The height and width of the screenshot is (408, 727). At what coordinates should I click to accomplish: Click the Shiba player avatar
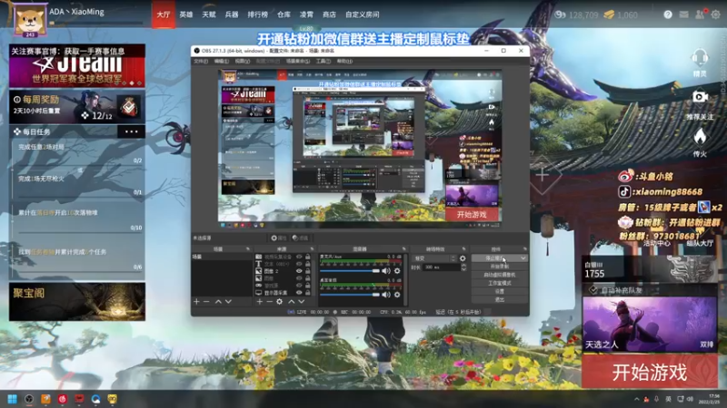[x=30, y=20]
